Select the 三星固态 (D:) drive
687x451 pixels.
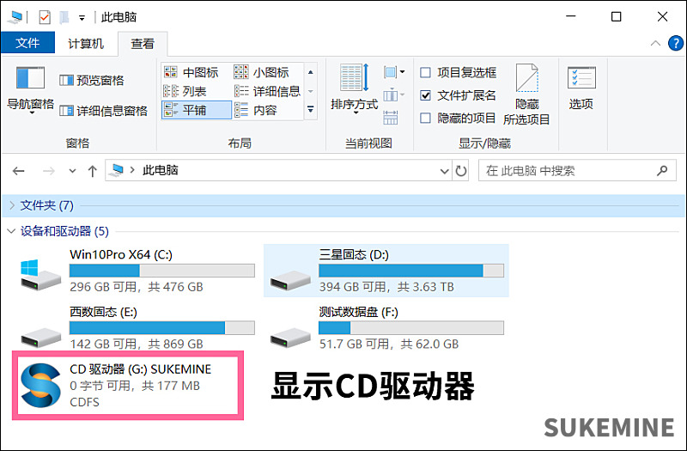[x=386, y=271]
